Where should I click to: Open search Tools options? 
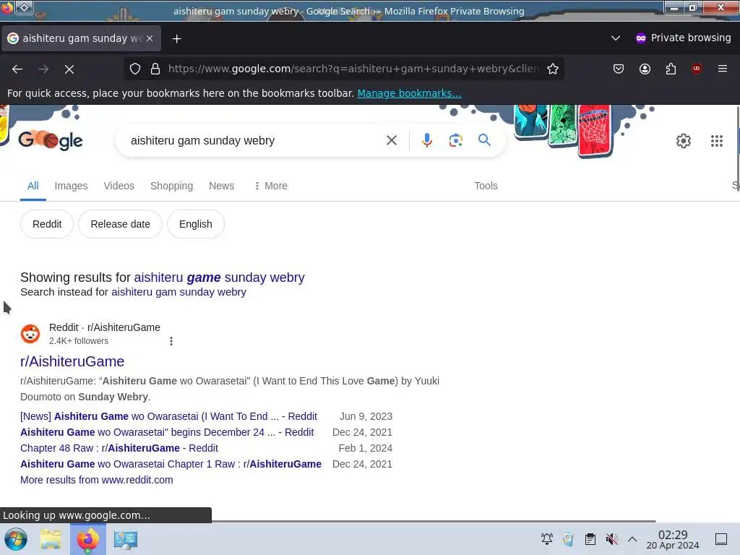pyautogui.click(x=486, y=186)
